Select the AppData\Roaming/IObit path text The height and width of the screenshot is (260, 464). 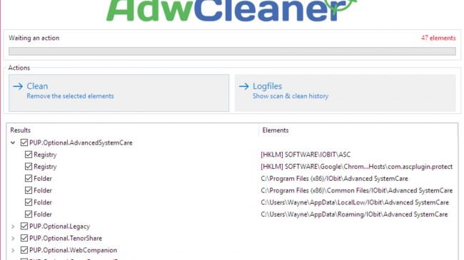click(x=354, y=214)
